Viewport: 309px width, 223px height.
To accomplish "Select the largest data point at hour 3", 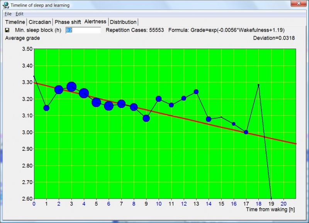I will 71,87.
